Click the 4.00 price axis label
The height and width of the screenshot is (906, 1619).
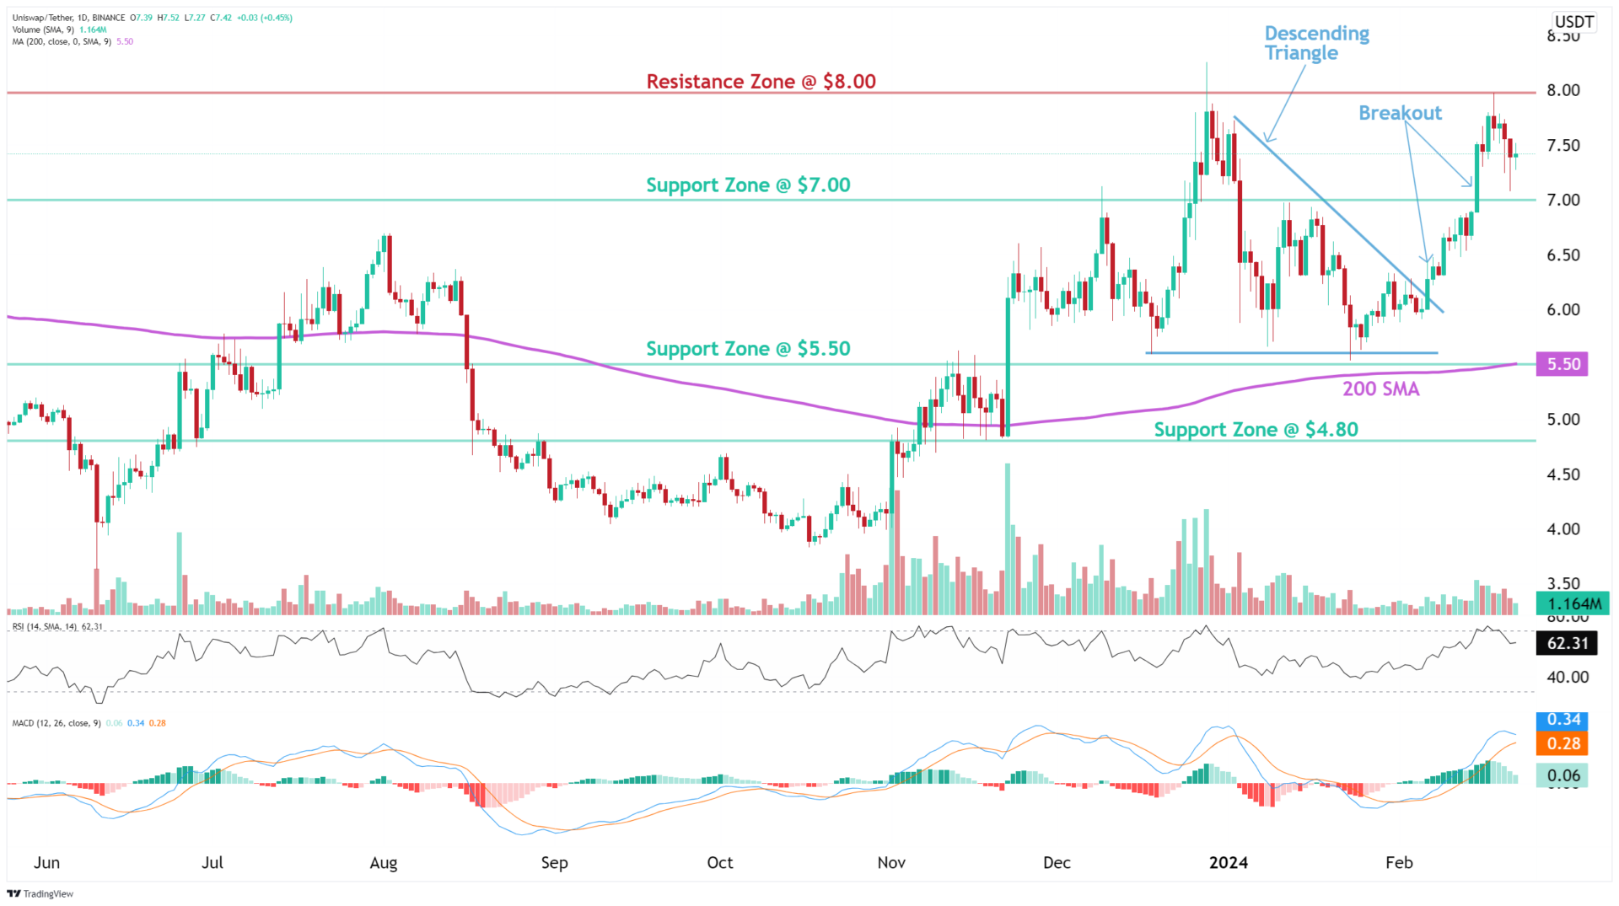[x=1563, y=528]
